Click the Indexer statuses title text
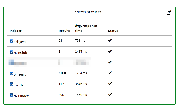179x109 pixels. point(87,12)
